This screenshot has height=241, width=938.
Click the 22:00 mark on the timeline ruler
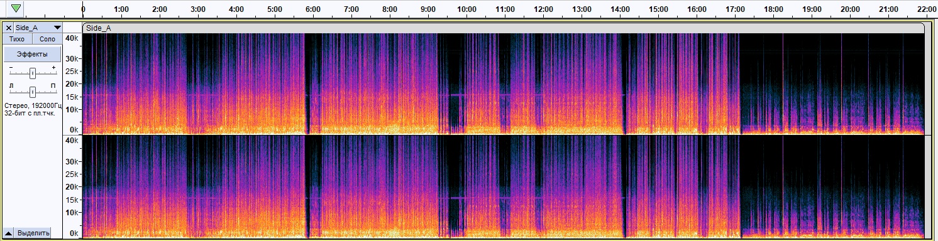(x=927, y=10)
